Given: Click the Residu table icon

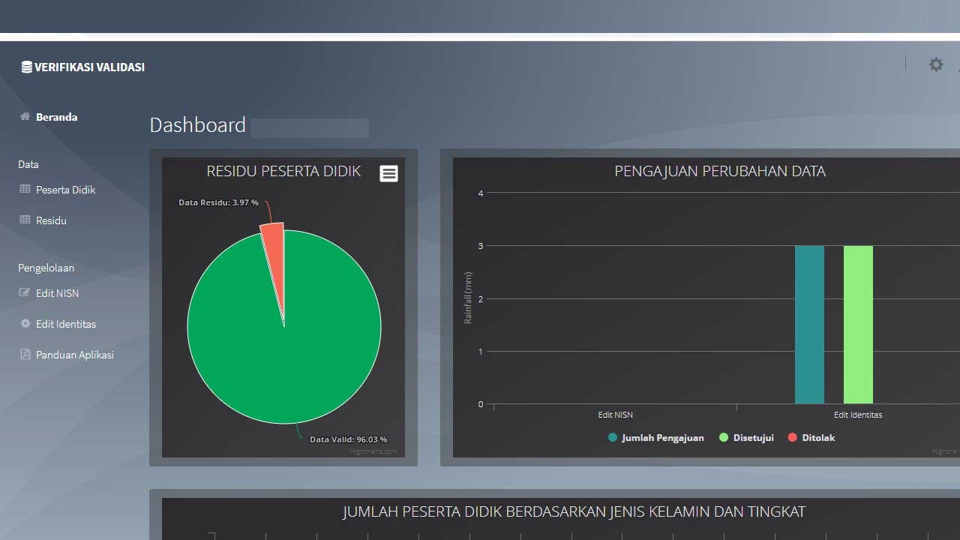Looking at the screenshot, I should pyautogui.click(x=25, y=220).
